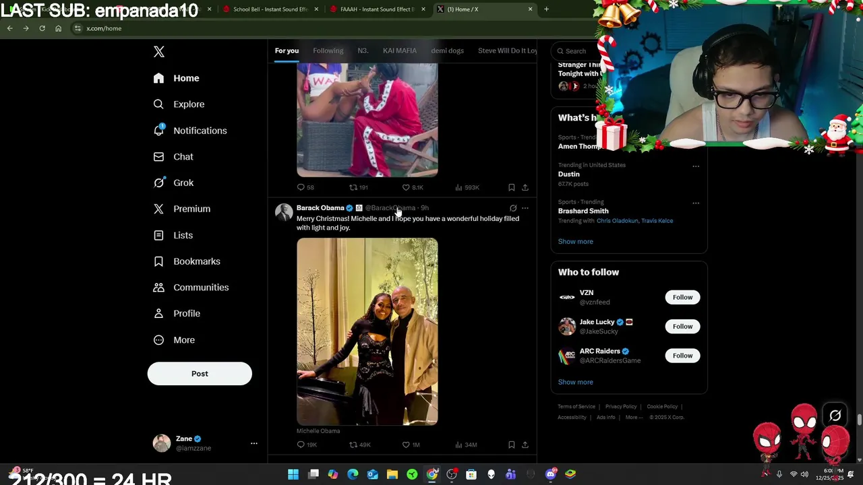Open Terms of Service link
Image resolution: width=863 pixels, height=485 pixels.
[x=576, y=407]
